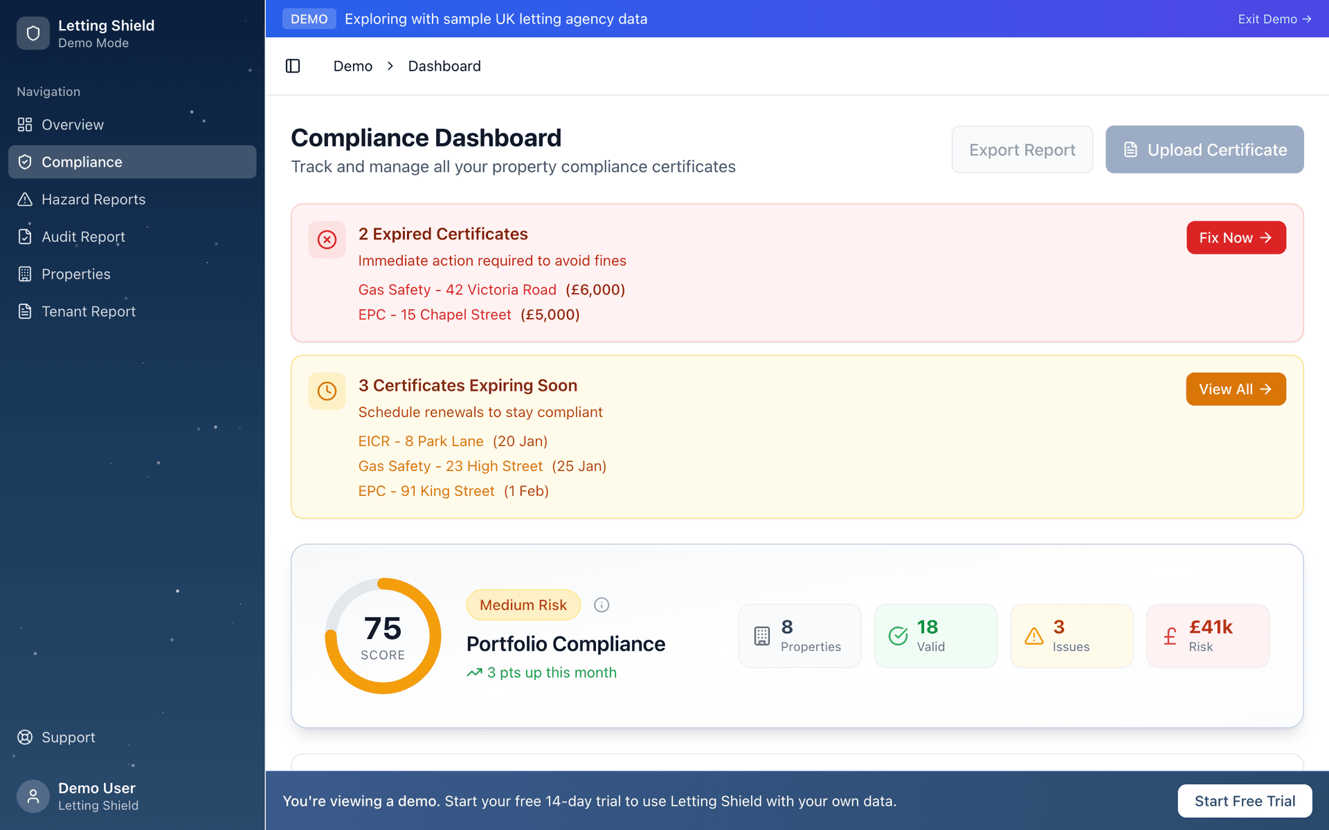The image size is (1329, 830).
Task: Click the clock icon on expiring certificates alert
Action: point(327,391)
